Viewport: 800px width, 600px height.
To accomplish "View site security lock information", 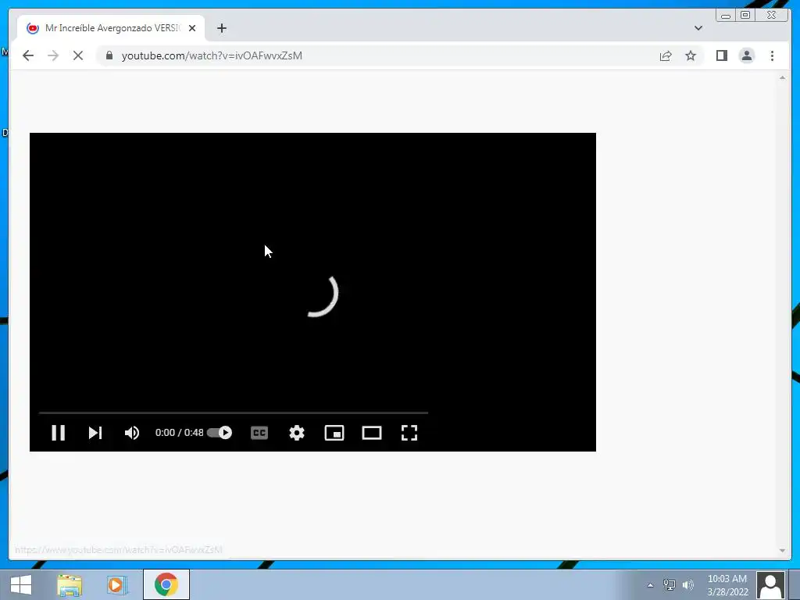I will [x=109, y=55].
